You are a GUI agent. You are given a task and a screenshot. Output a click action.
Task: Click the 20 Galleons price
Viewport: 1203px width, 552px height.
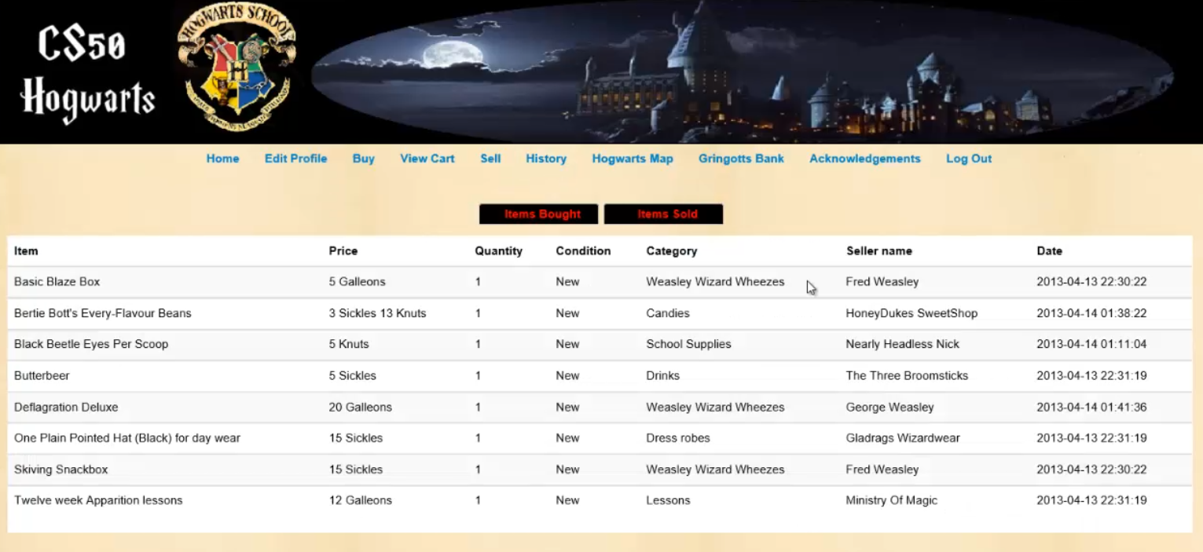[360, 407]
